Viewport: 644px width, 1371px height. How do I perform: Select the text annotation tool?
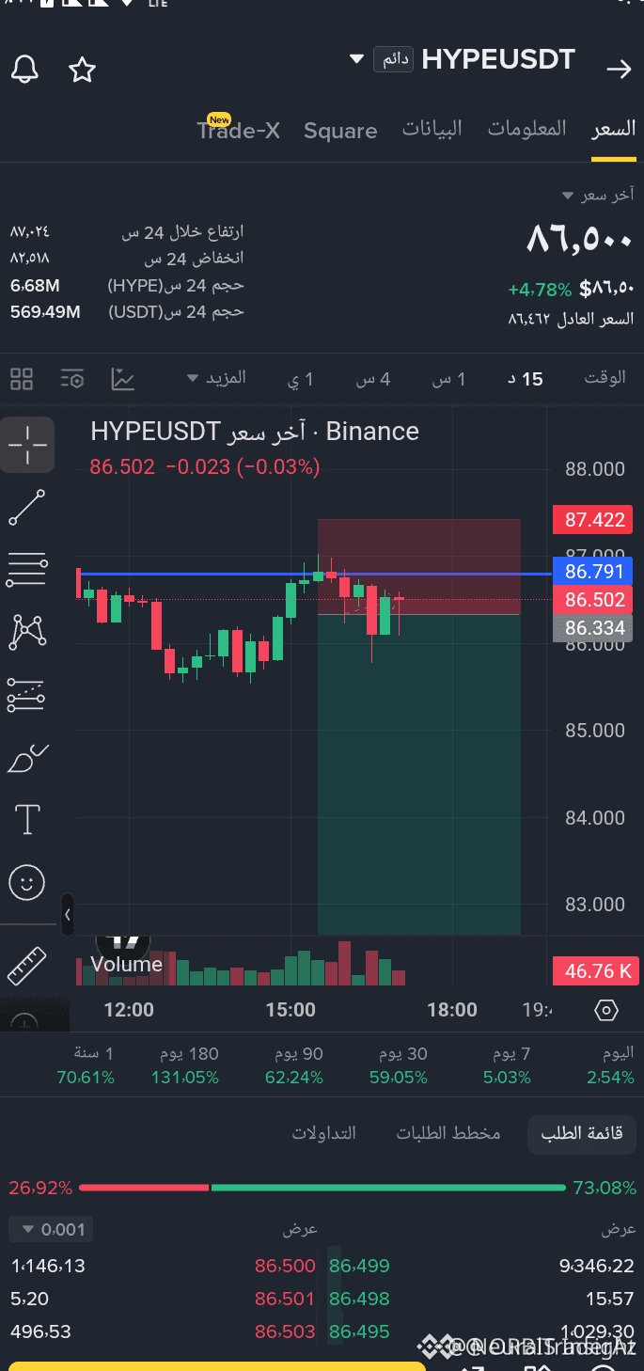pos(27,819)
